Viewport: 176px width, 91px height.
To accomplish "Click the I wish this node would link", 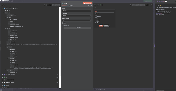I will [100, 89].
